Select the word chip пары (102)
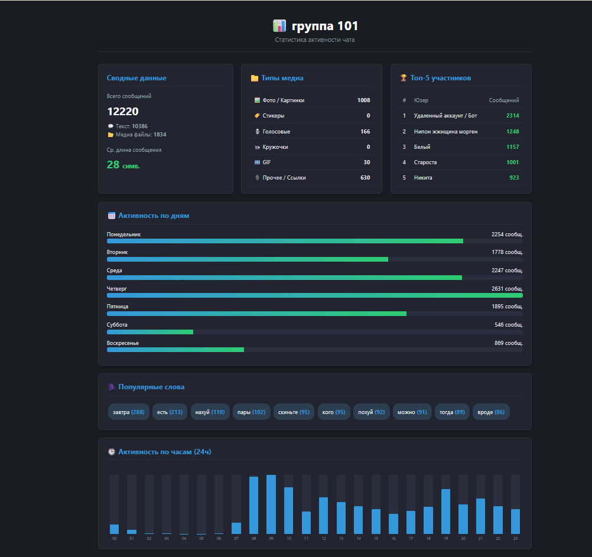 coord(252,412)
